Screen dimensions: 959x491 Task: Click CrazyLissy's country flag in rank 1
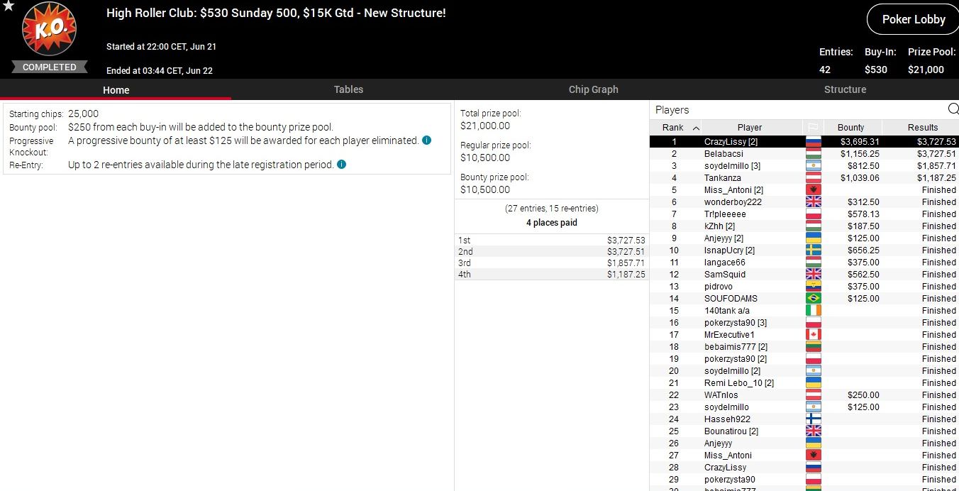point(813,142)
